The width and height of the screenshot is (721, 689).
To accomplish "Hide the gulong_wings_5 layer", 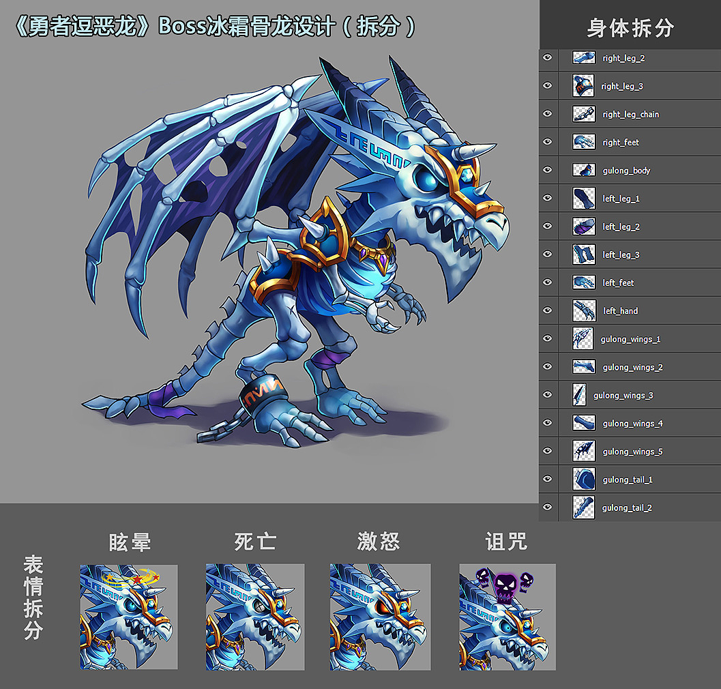I will pyautogui.click(x=547, y=451).
